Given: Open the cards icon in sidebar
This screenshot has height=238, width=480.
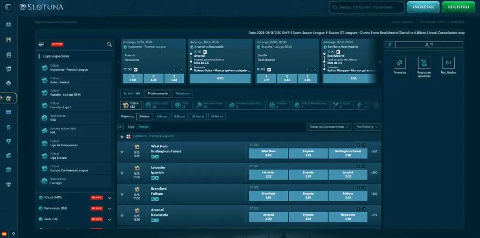Looking at the screenshot, I should pos(8,69).
